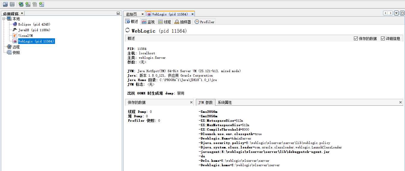
Task: Click the 快照 snapshots icon
Action: (x=9, y=53)
